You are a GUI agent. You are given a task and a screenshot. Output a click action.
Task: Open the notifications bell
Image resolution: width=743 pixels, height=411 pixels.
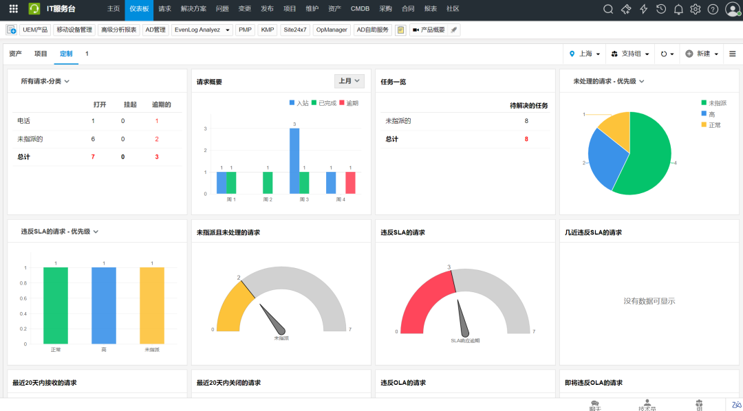(x=678, y=9)
